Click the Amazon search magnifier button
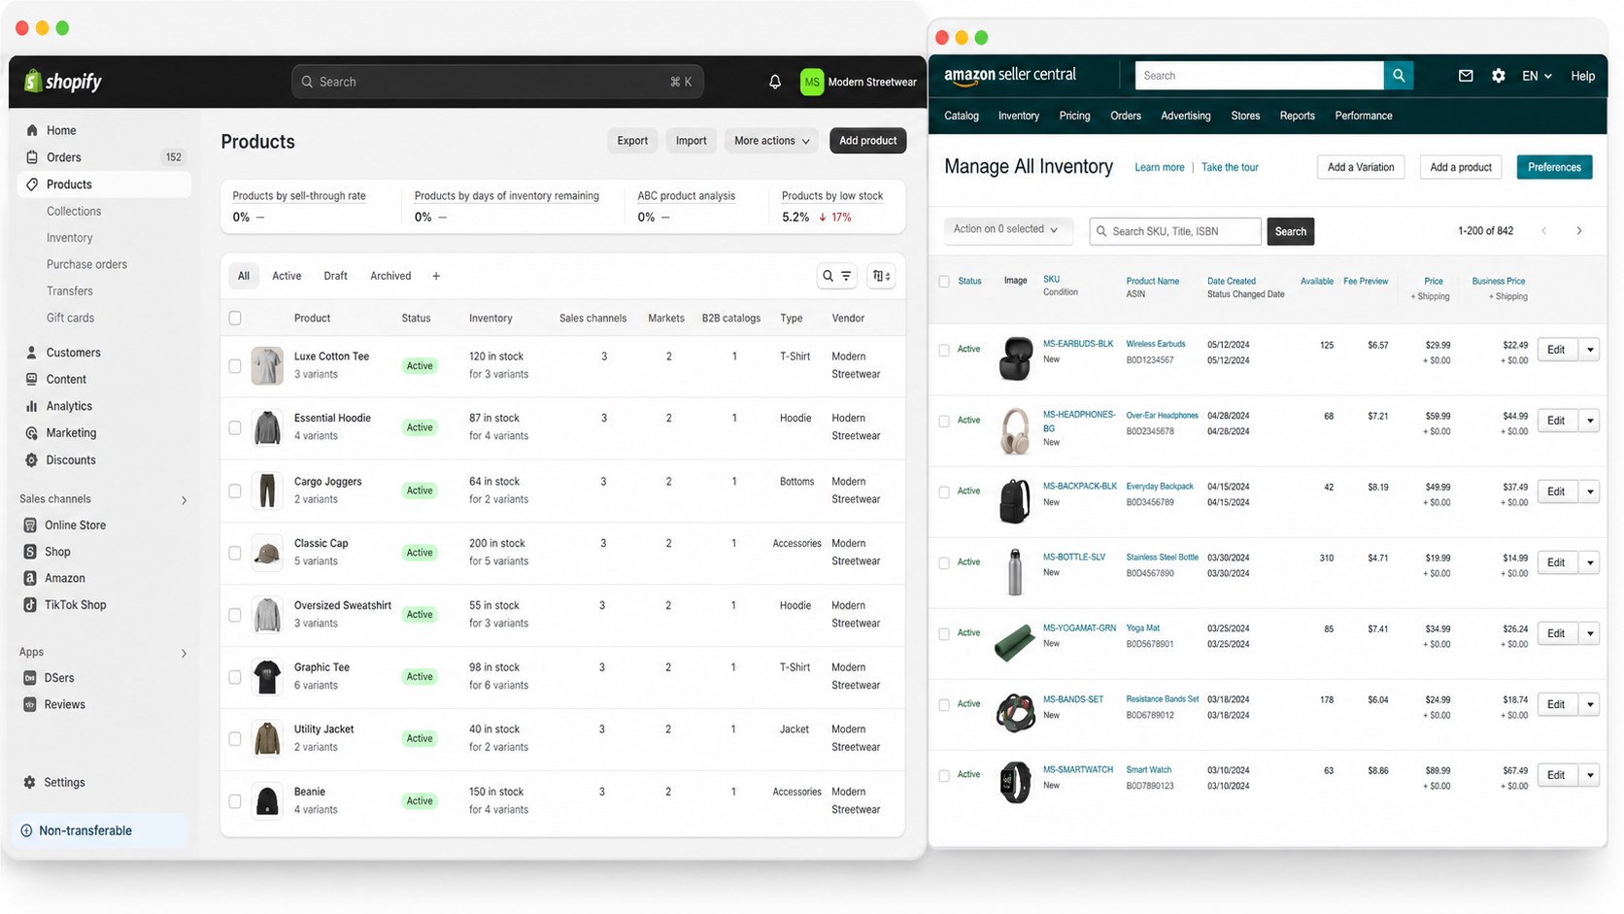The width and height of the screenshot is (1624, 914). tap(1399, 76)
